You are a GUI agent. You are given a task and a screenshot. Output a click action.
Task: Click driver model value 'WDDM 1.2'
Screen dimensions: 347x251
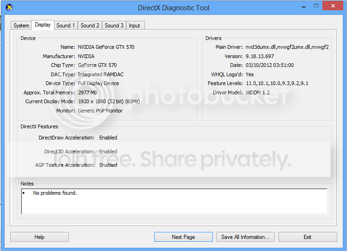(x=258, y=92)
